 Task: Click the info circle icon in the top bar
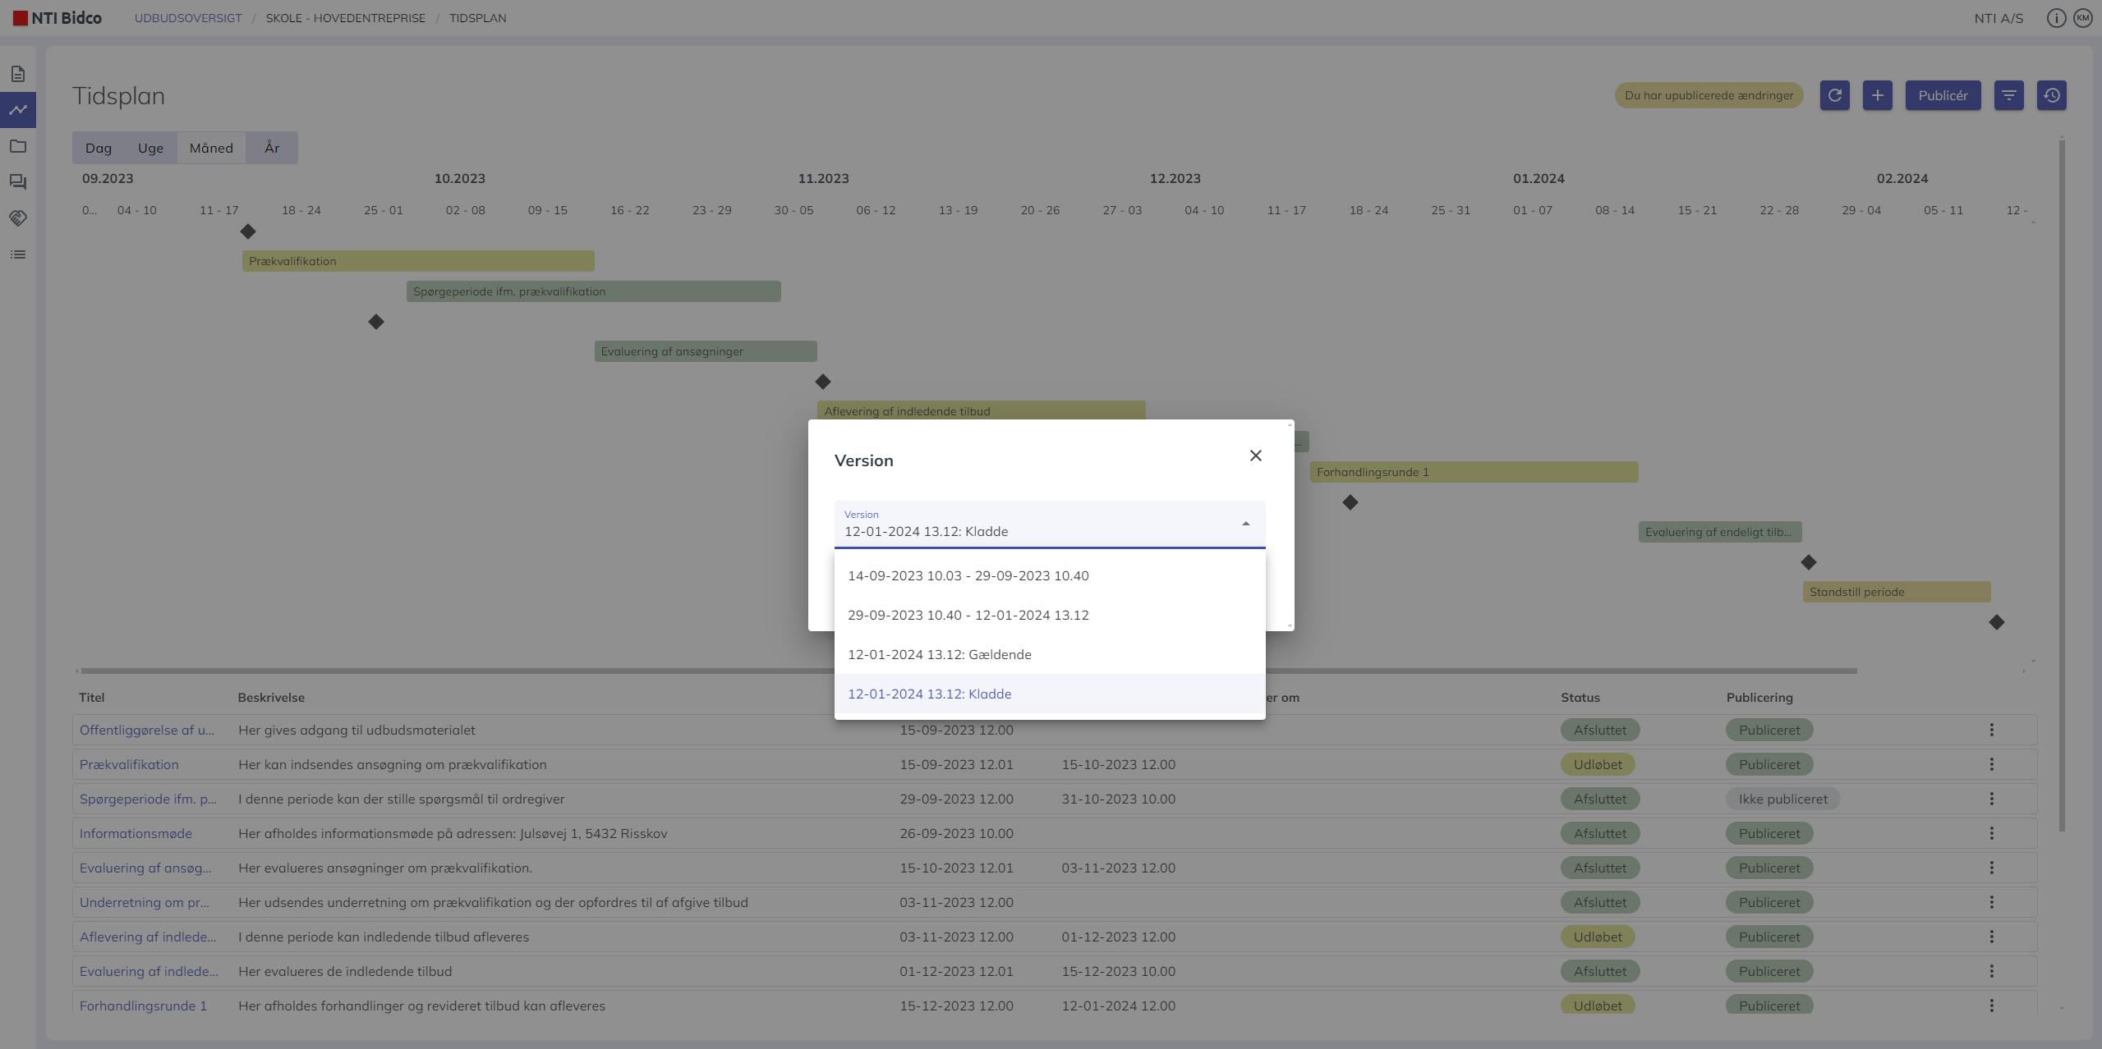[2055, 18]
